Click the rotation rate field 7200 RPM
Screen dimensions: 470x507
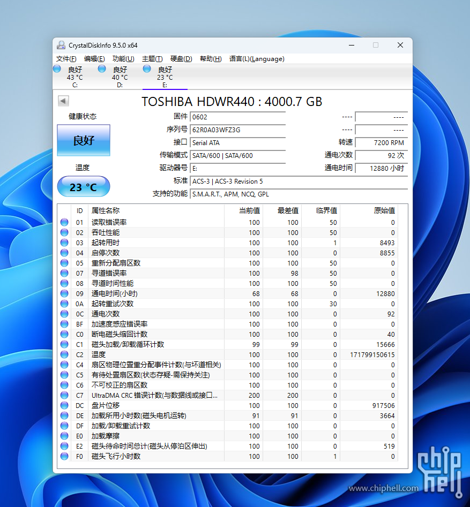pos(382,142)
